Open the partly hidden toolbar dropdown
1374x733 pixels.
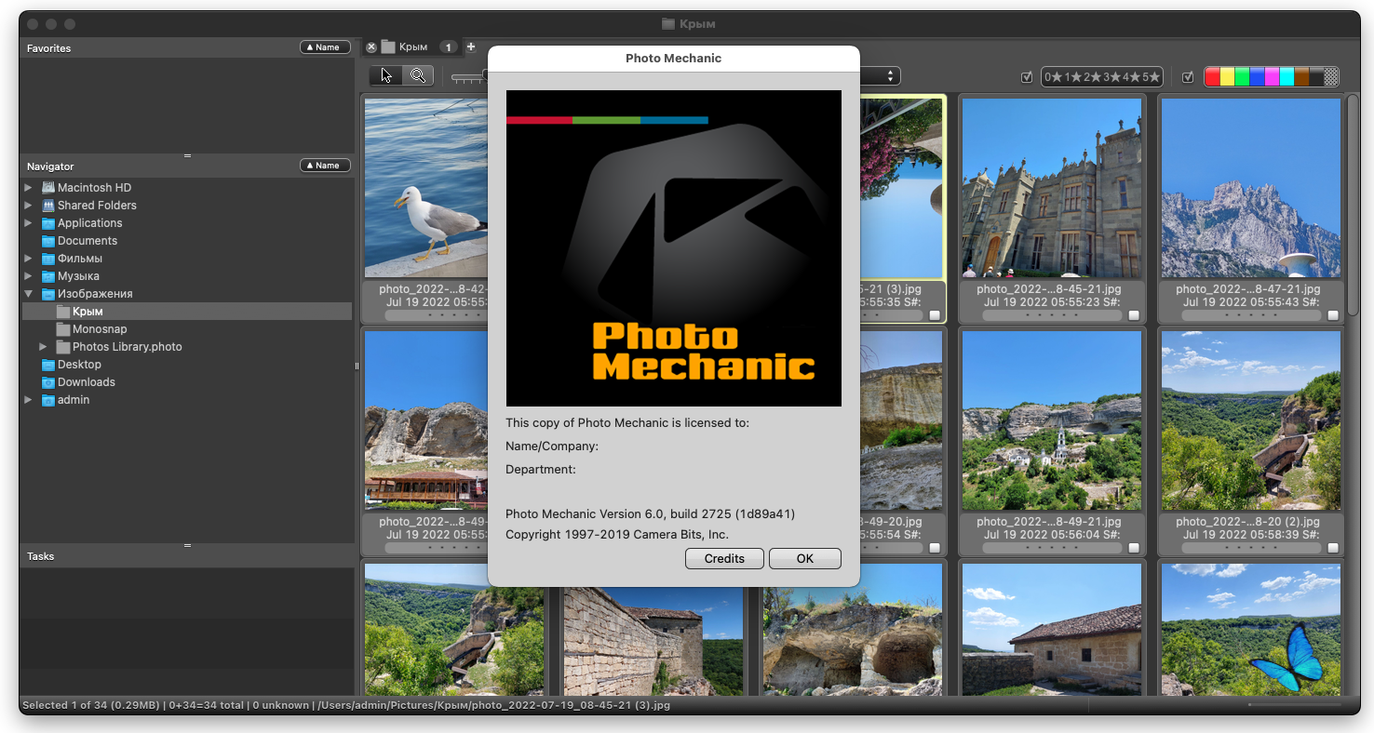click(880, 76)
